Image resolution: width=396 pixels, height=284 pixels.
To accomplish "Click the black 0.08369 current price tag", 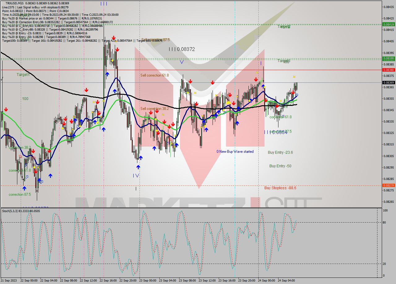I will click(x=388, y=82).
